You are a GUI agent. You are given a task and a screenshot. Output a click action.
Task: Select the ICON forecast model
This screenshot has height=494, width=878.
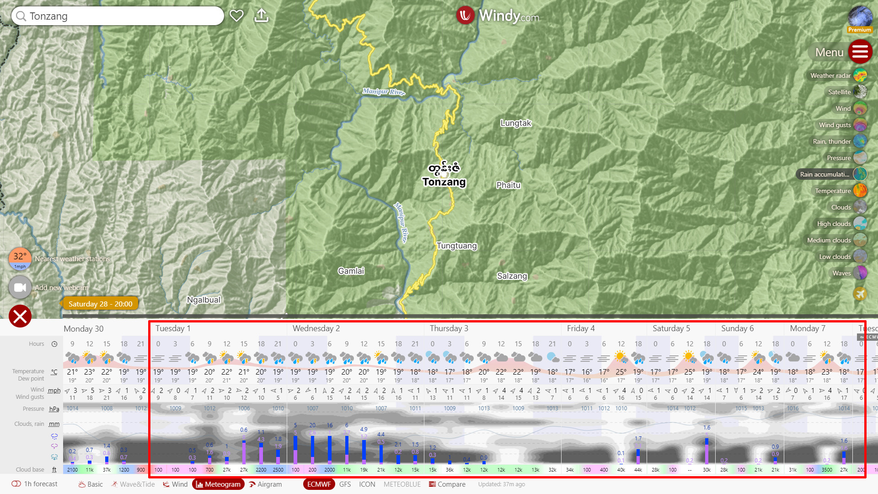[x=367, y=484]
